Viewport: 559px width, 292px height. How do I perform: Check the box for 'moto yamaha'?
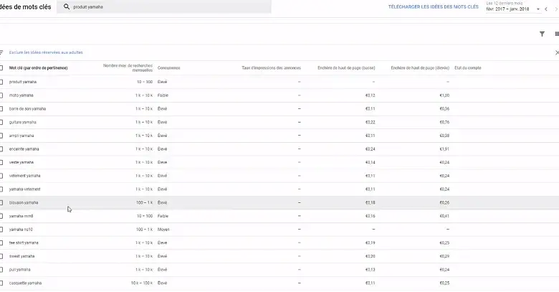[1, 95]
